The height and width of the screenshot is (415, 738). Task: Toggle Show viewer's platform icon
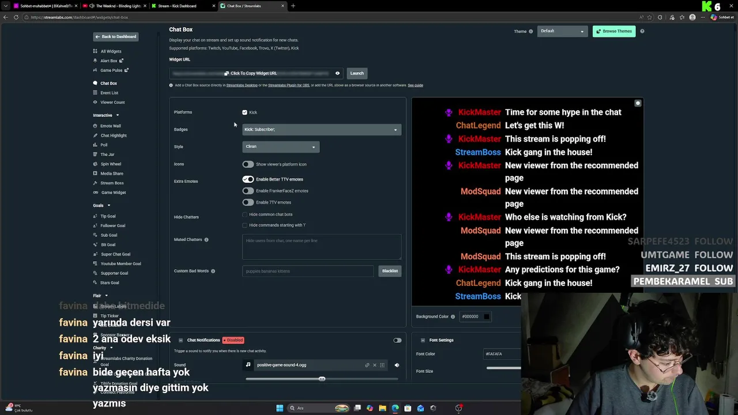click(248, 164)
